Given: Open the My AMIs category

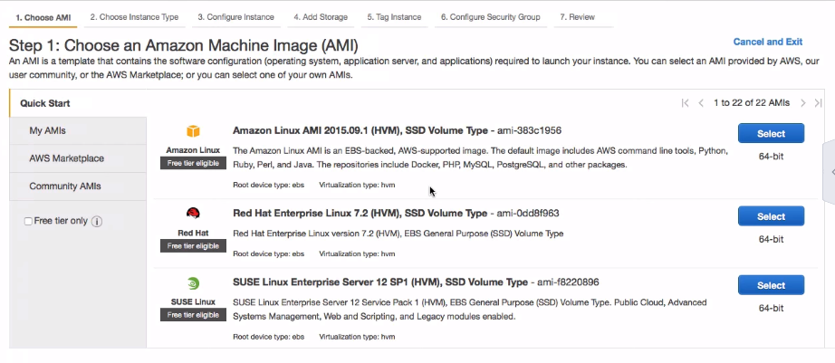Looking at the screenshot, I should click(78, 131).
